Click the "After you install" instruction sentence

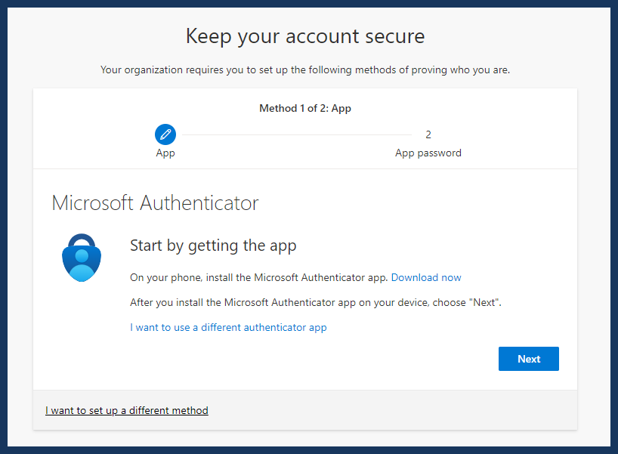pos(315,303)
